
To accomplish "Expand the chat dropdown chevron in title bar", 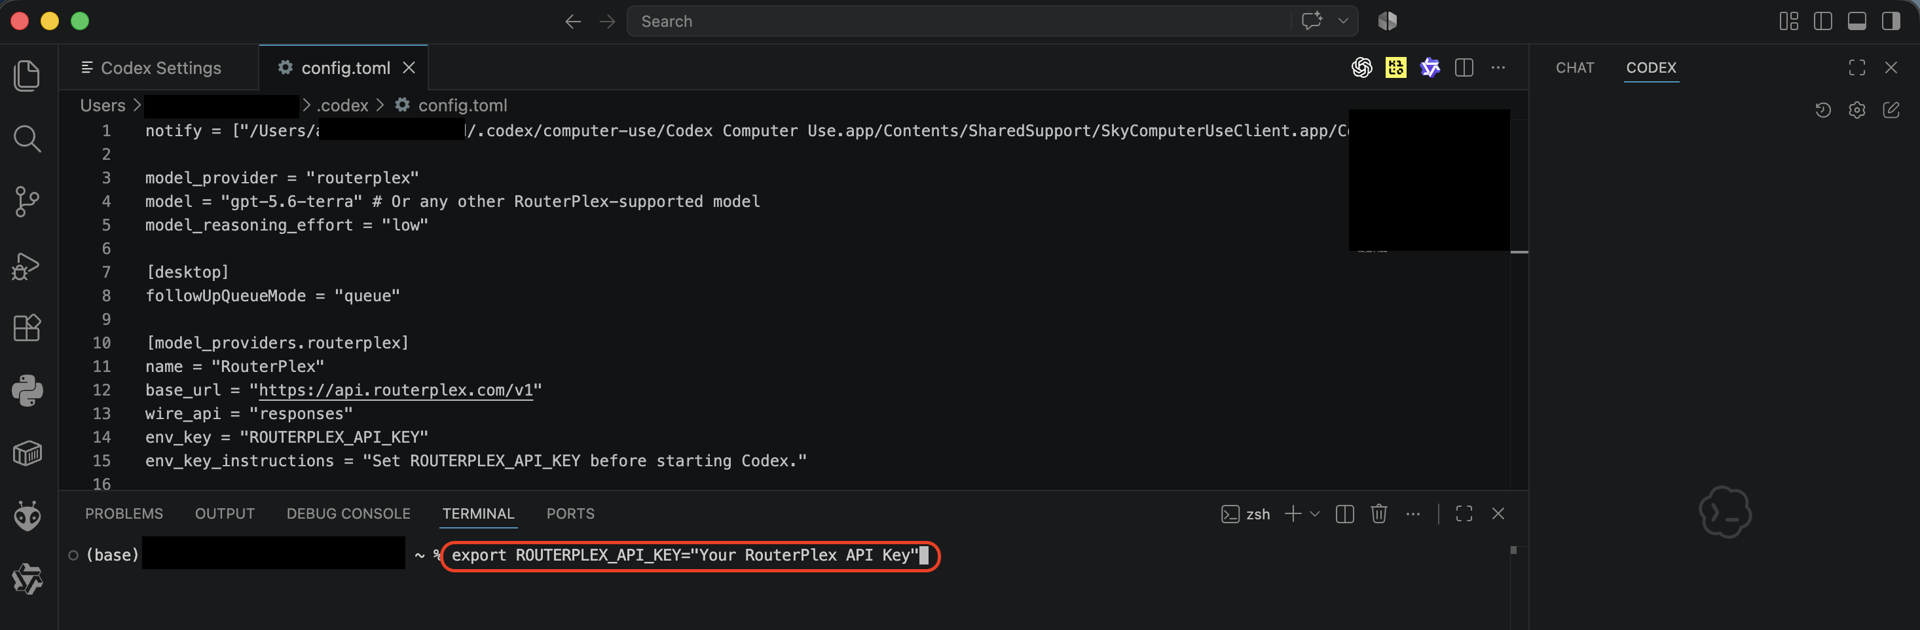I will click(x=1343, y=21).
